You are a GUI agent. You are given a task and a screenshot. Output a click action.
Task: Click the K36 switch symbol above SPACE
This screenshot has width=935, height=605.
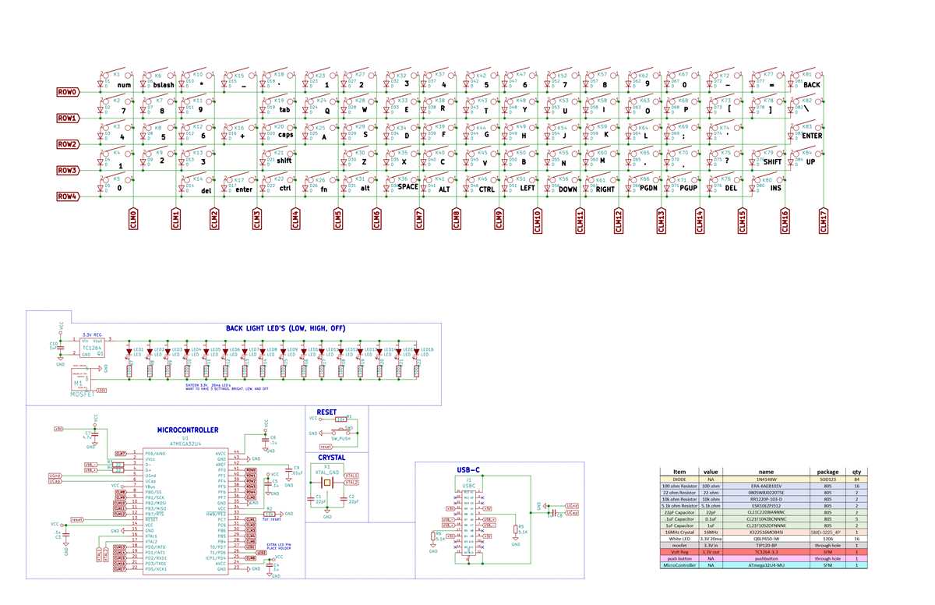pyautogui.click(x=404, y=179)
